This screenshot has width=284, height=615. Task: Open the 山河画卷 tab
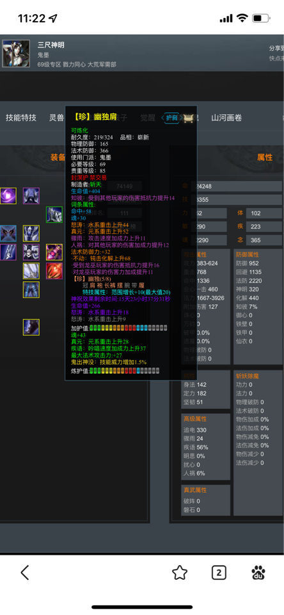point(226,118)
